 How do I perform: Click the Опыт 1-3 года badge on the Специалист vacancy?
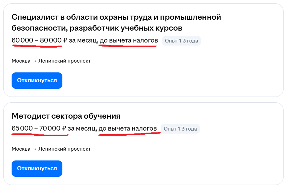181,41
